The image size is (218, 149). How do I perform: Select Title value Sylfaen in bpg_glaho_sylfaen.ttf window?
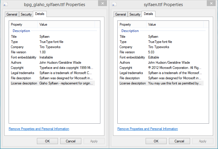(x=44, y=37)
